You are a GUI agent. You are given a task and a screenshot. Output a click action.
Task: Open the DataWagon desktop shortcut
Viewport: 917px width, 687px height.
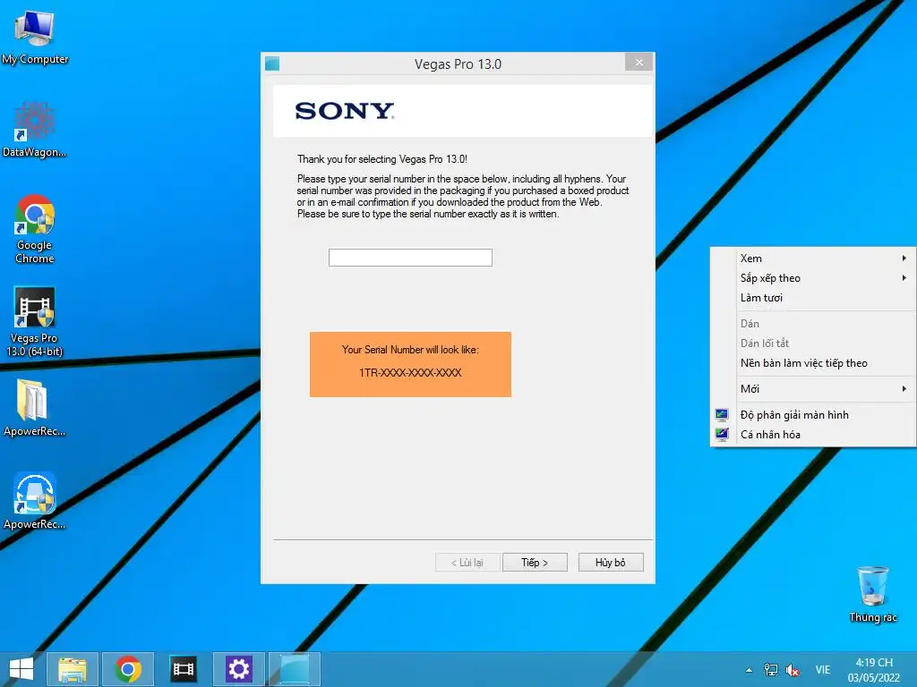(x=35, y=130)
